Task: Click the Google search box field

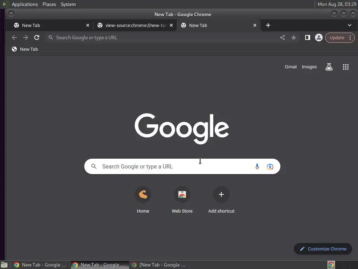Action: (x=182, y=166)
